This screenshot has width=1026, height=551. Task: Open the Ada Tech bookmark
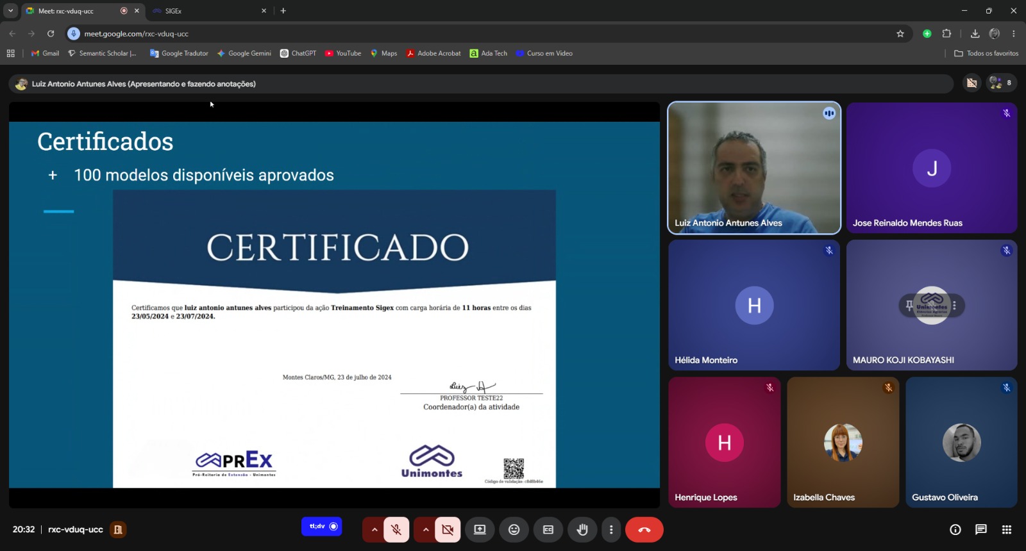click(489, 54)
